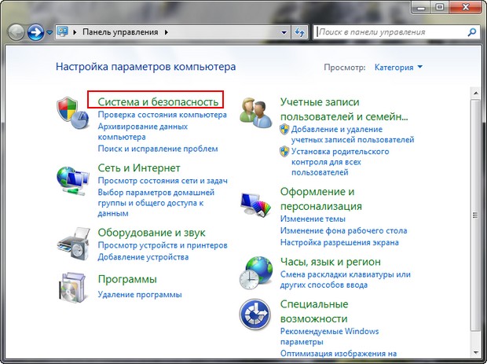The width and height of the screenshot is (487, 364).
Task: Open "Изменение фона рабочего стола" link
Action: click(x=343, y=230)
